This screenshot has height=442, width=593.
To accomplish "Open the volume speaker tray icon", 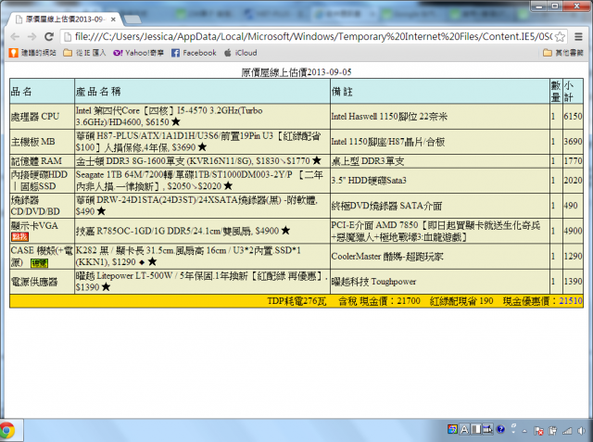I will pyautogui.click(x=582, y=430).
